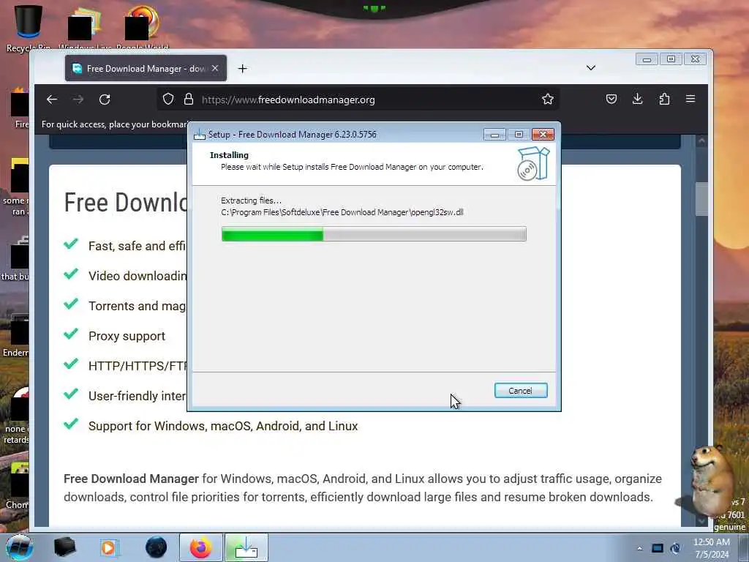Click the Setup dialog title bar icon
749x562 pixels.
tap(199, 135)
